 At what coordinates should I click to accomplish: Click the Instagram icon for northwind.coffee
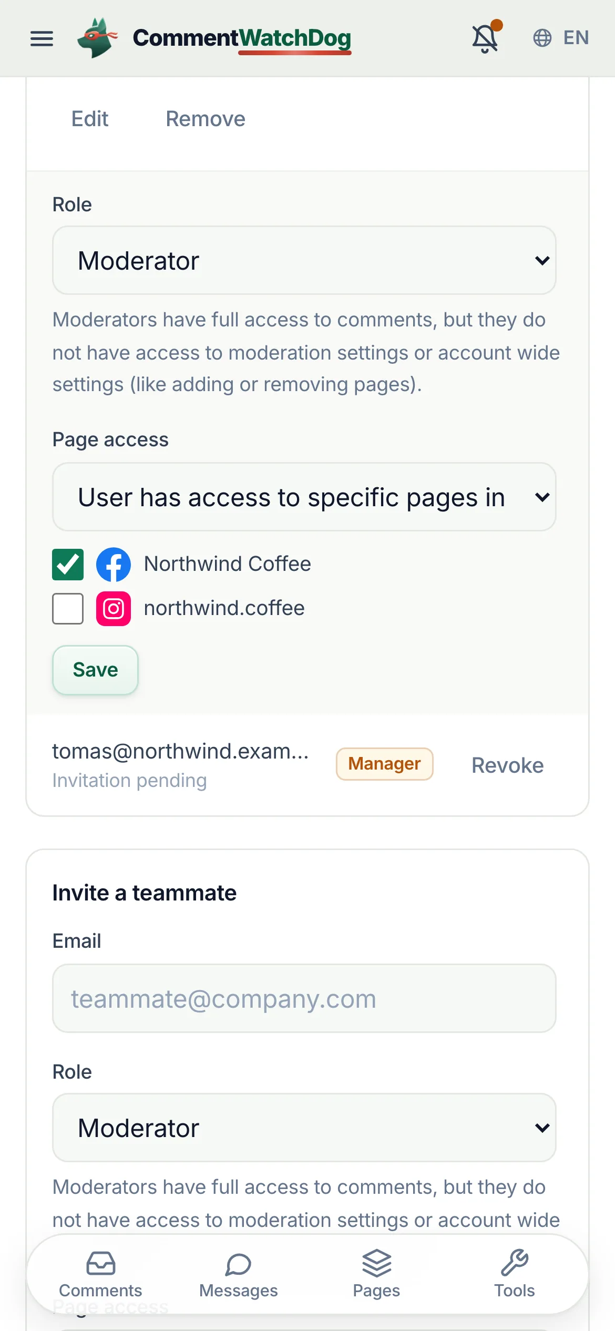point(114,609)
